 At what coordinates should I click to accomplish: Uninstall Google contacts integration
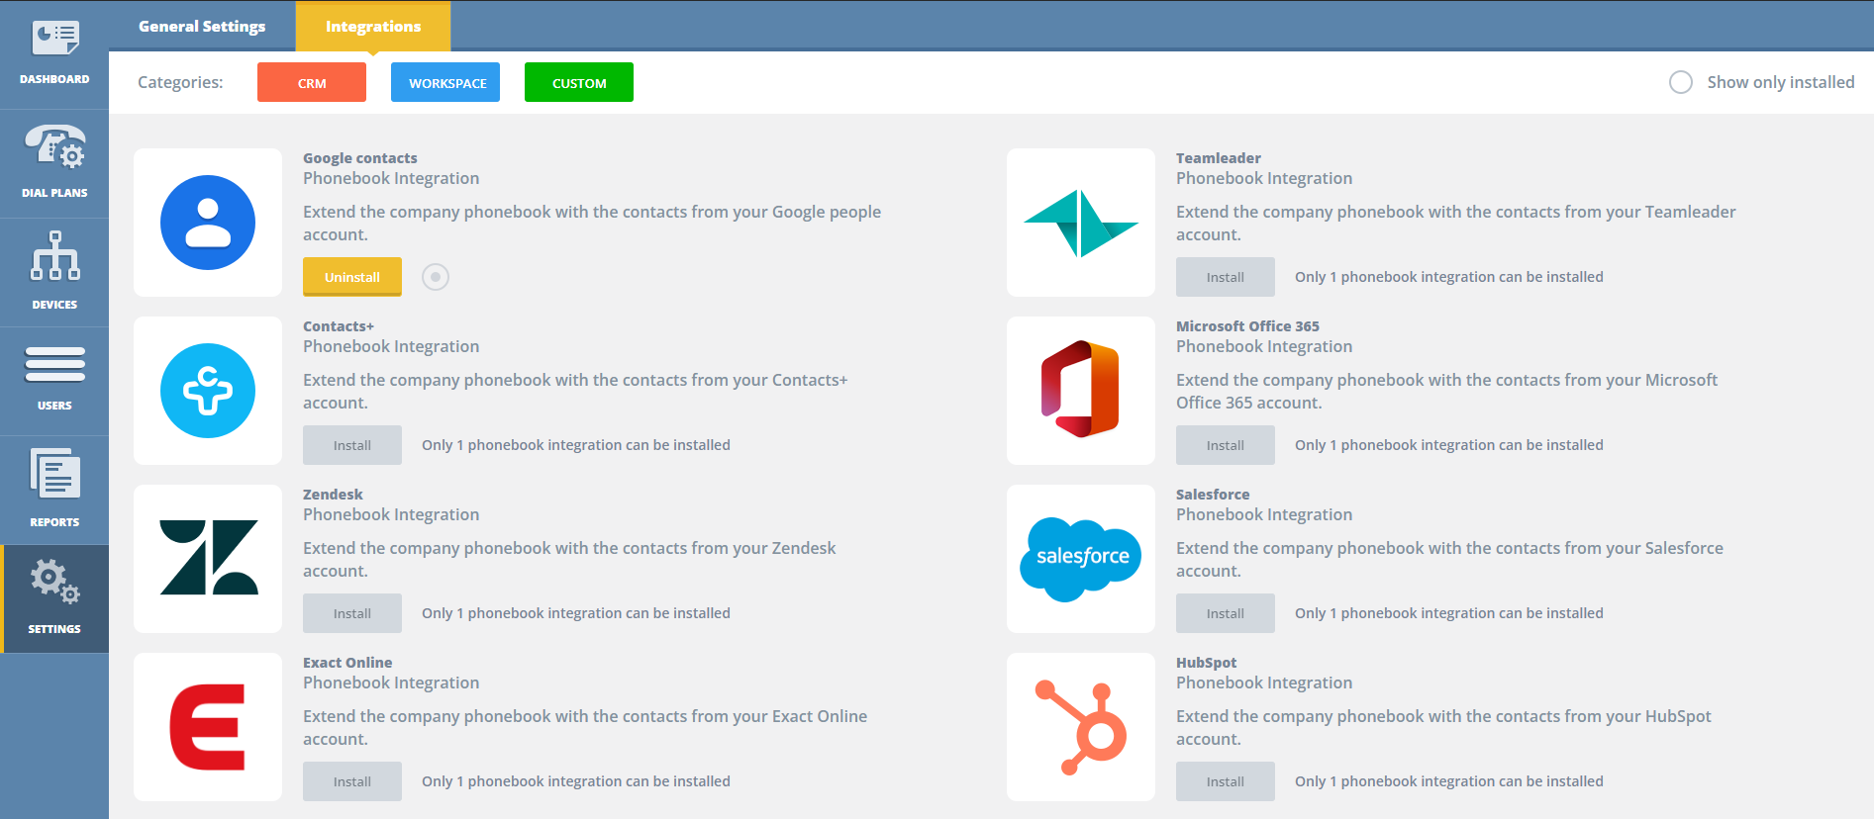[x=352, y=277]
